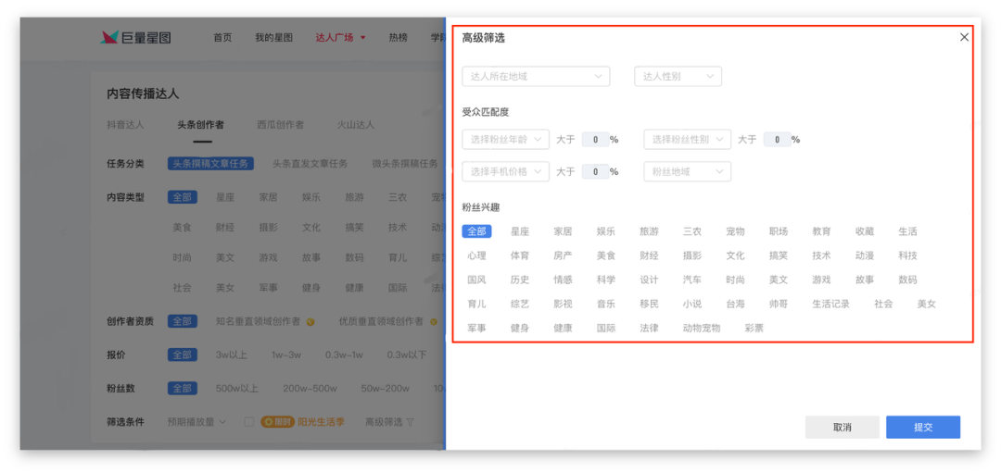The height and width of the screenshot is (473, 1001).
Task: Select the 职场 fan interest tag
Action: (779, 231)
